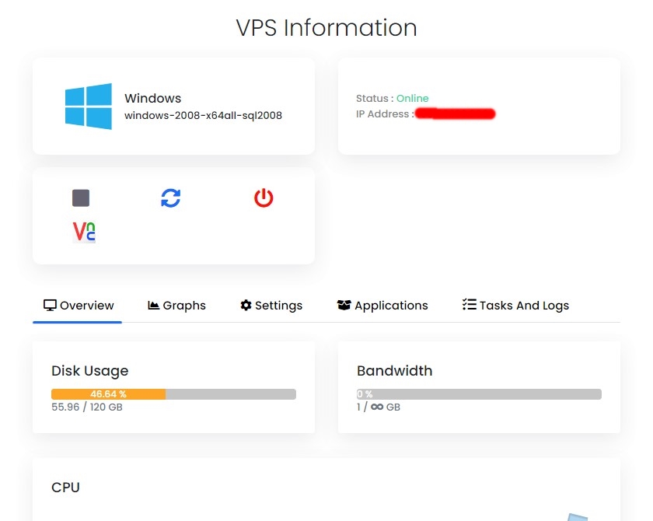Click the gear icon beside Settings
The width and height of the screenshot is (653, 521).
[x=246, y=306]
